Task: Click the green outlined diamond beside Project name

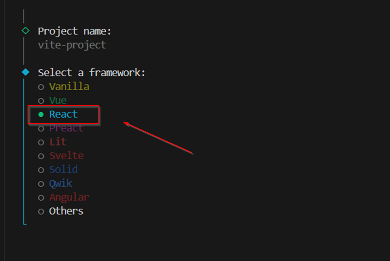Action: [x=25, y=31]
